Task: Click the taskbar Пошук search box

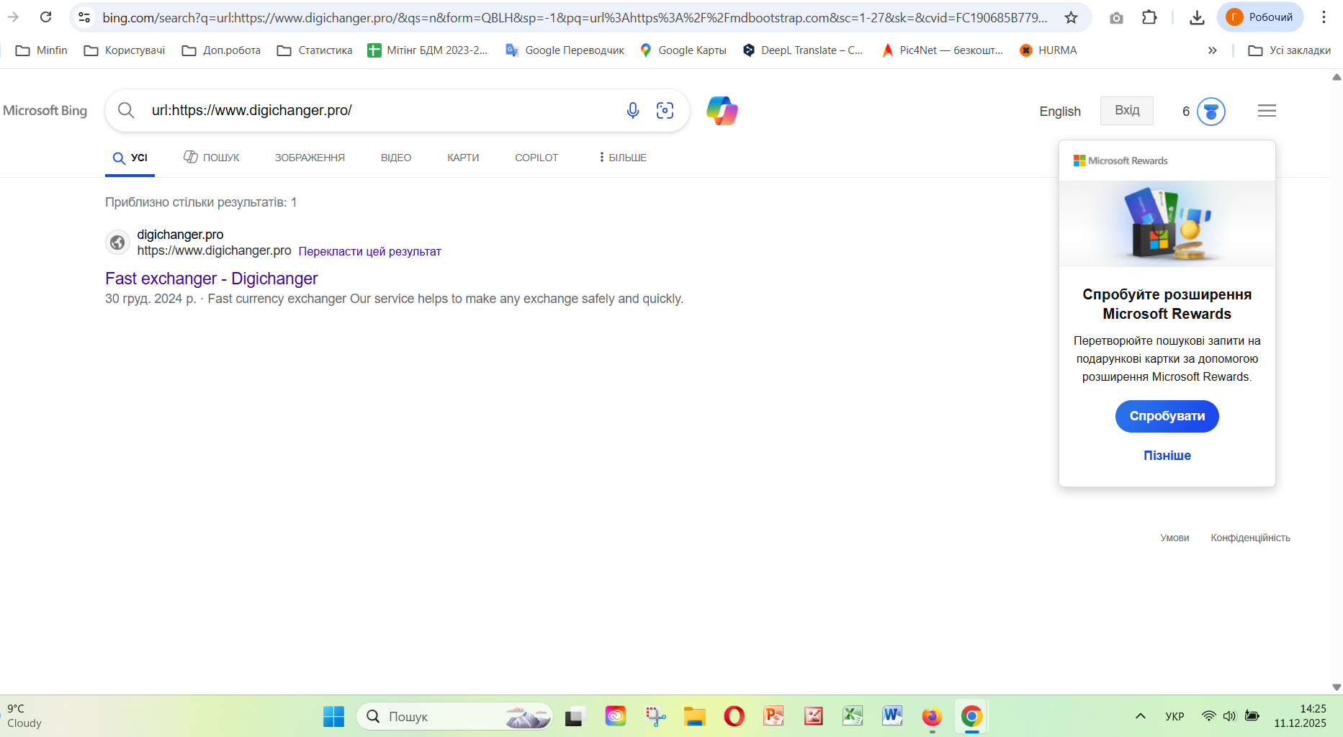Action: coord(454,716)
